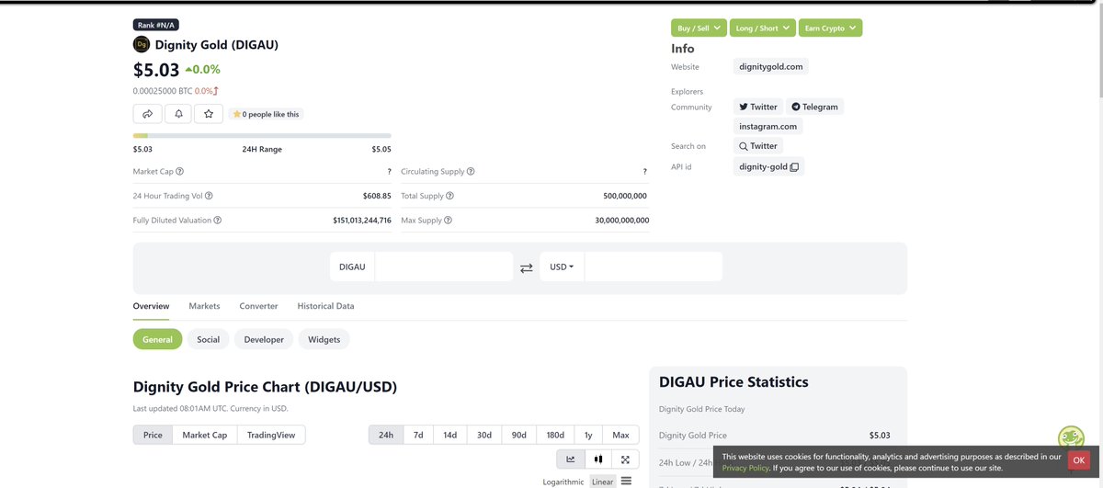1103x488 pixels.
Task: Click the Circulating Supply help icon
Action: [471, 171]
